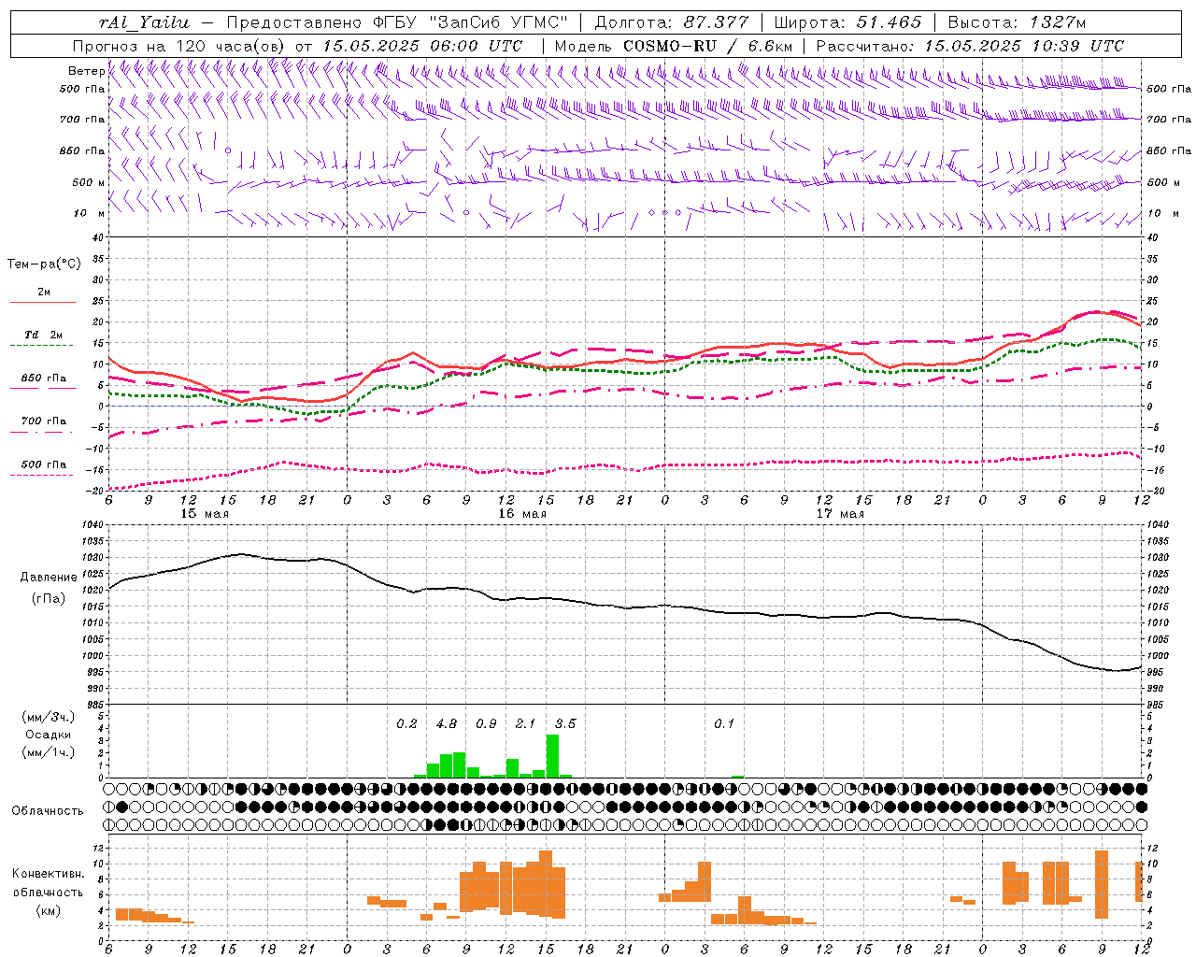1196x957 pixels.
Task: Click the "2.1" precipitation total
Action: point(525,724)
